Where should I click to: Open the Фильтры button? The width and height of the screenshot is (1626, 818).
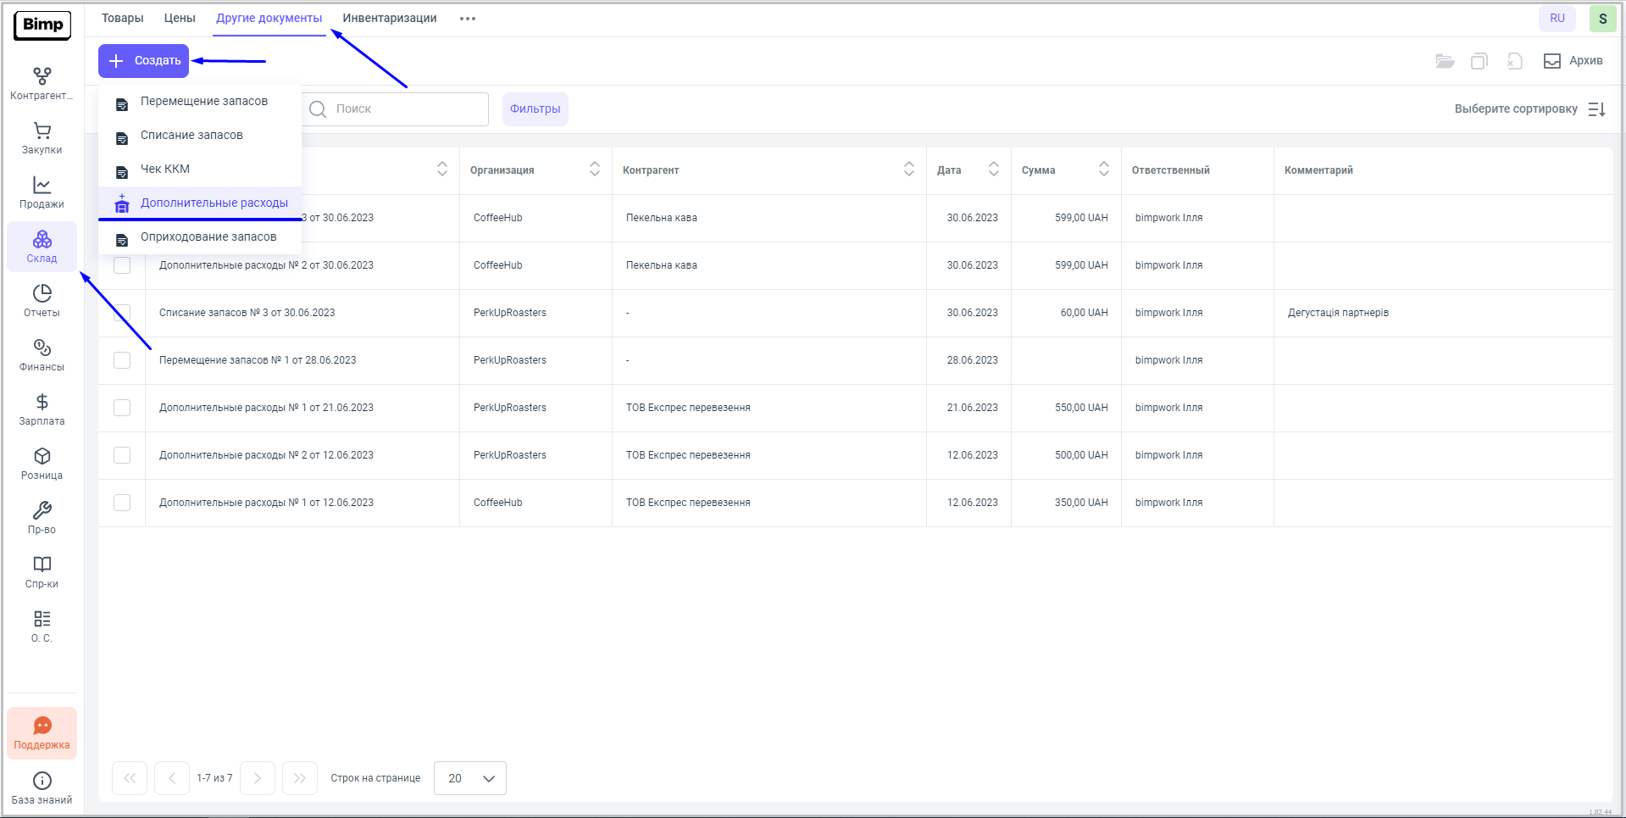(535, 109)
